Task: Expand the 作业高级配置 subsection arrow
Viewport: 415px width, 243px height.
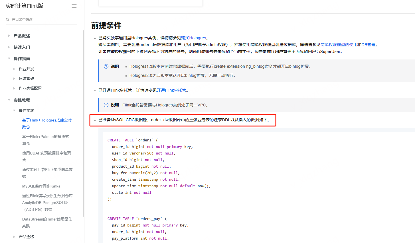Action: pos(14,88)
